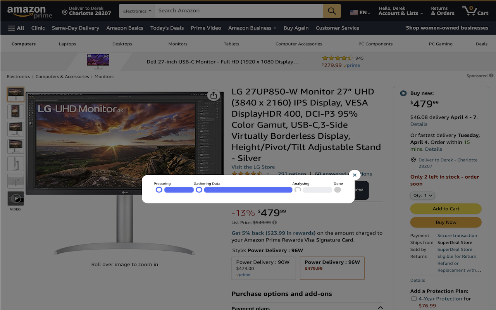Expand the EN language selector

360,12
